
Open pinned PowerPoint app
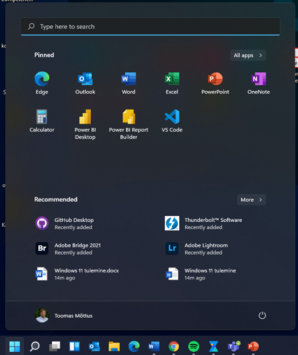(x=215, y=83)
